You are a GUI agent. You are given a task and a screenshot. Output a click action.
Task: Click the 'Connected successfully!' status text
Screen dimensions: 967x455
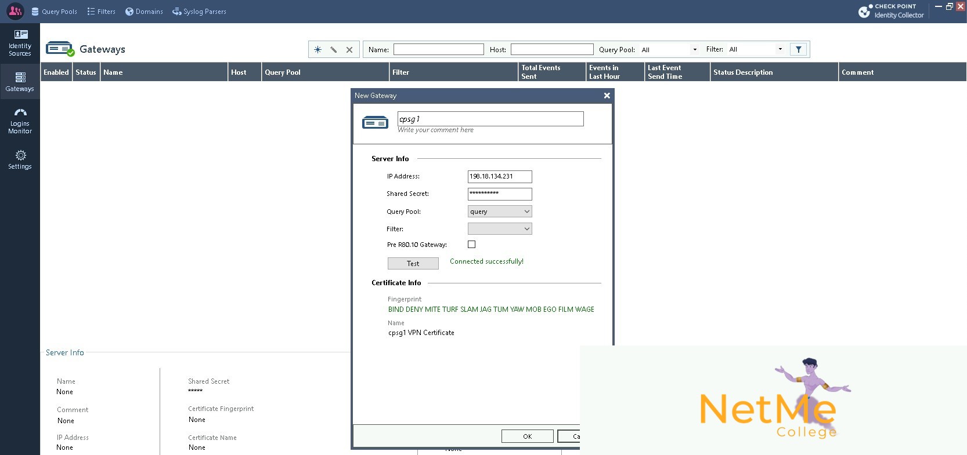tap(486, 261)
